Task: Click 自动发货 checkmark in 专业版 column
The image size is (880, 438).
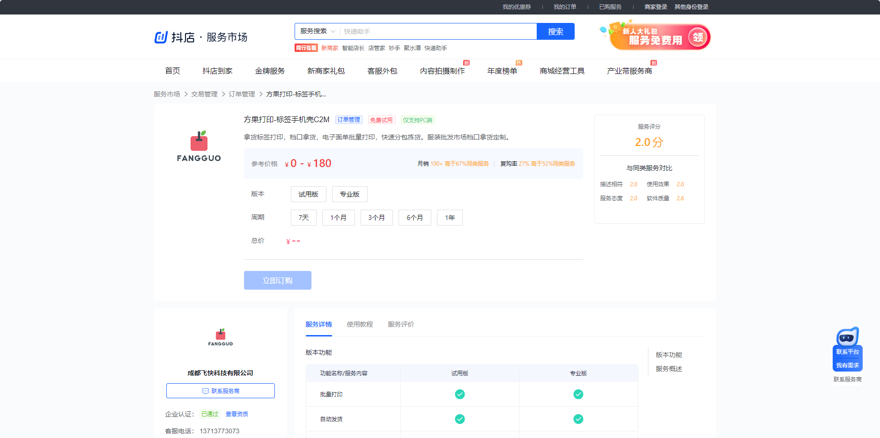Action: (x=578, y=419)
